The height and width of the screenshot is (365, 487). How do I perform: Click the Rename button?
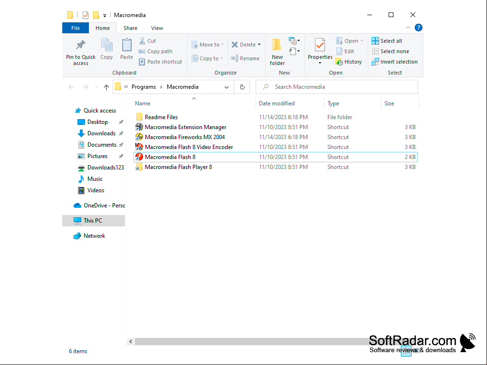(245, 58)
